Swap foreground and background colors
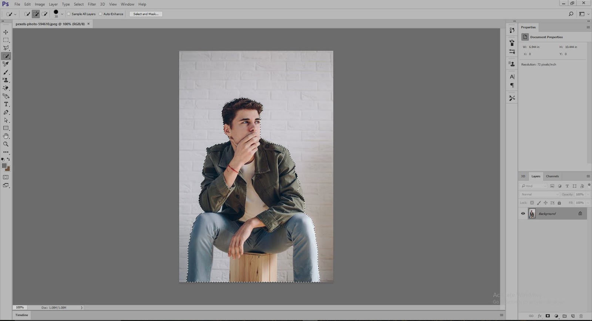This screenshot has height=321, width=592. [9, 159]
